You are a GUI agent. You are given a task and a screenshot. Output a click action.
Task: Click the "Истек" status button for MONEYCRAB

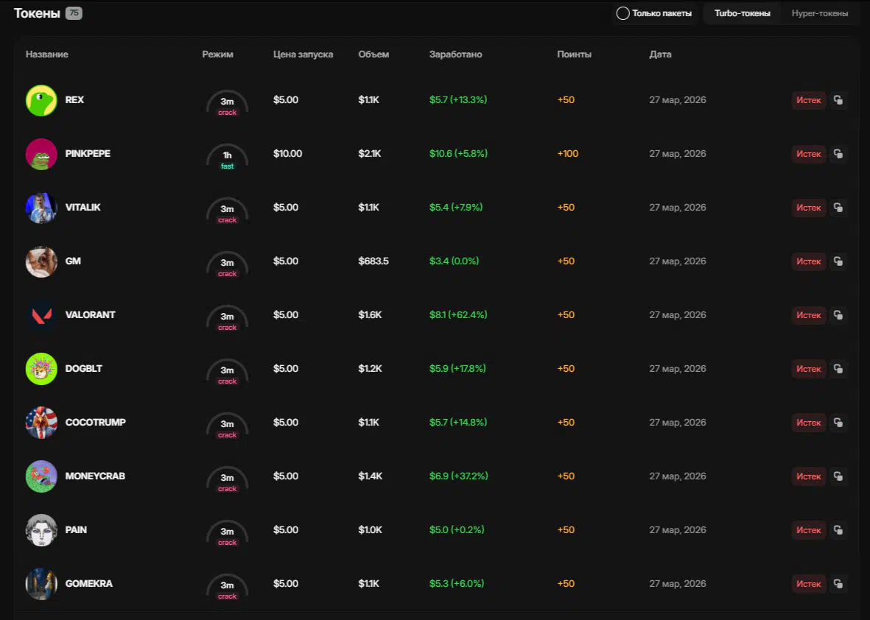click(x=808, y=476)
